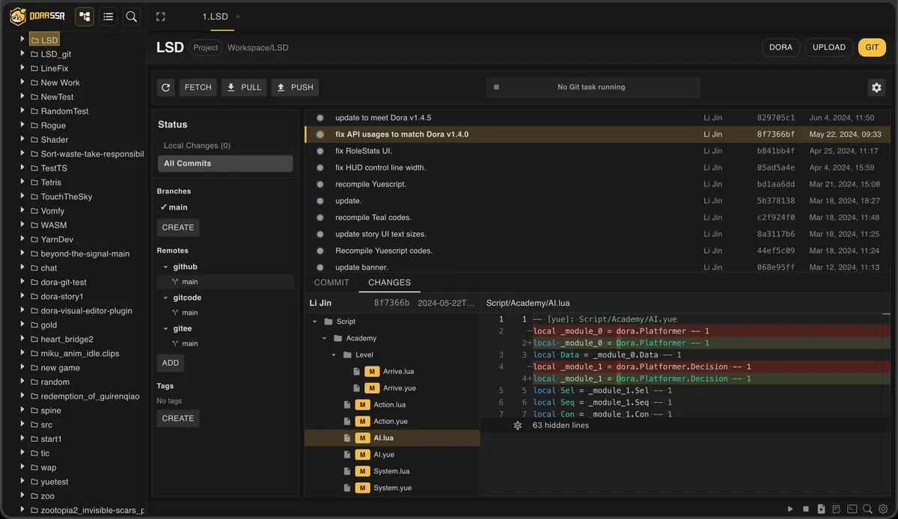This screenshot has width=898, height=519.
Task: Create a tag with CREATE under Tags
Action: click(x=178, y=419)
